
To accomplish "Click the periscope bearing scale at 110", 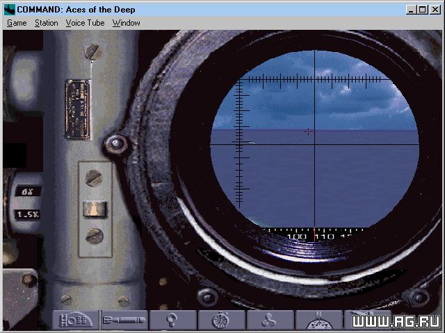I will click(x=325, y=236).
